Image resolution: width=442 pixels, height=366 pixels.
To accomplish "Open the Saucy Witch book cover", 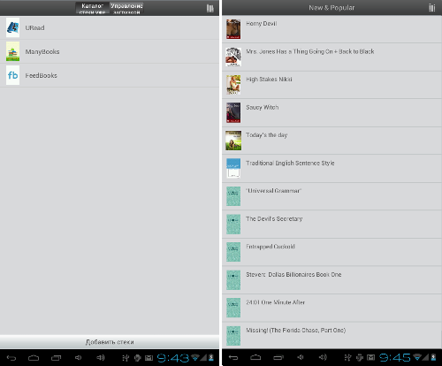I will point(233,112).
